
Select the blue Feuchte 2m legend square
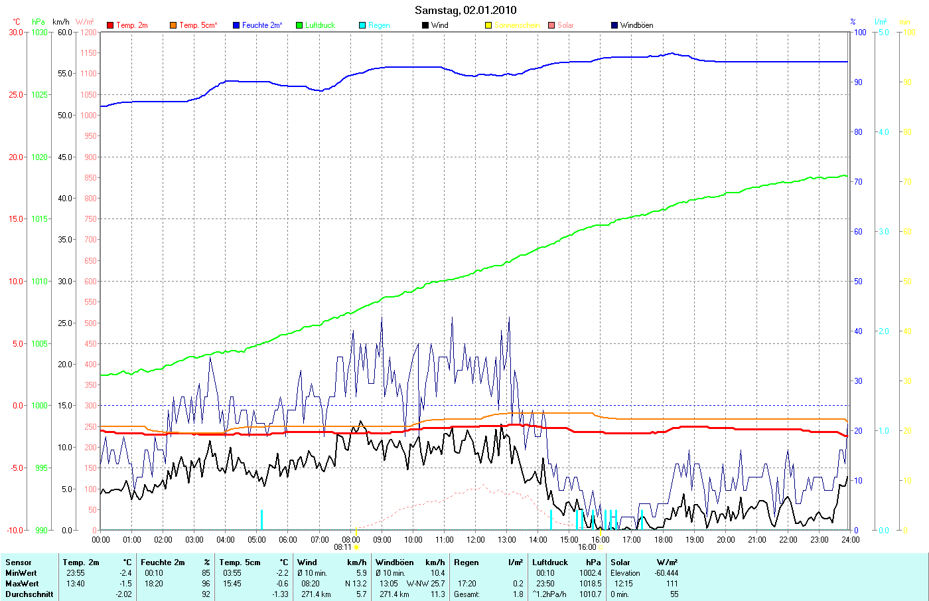236,25
